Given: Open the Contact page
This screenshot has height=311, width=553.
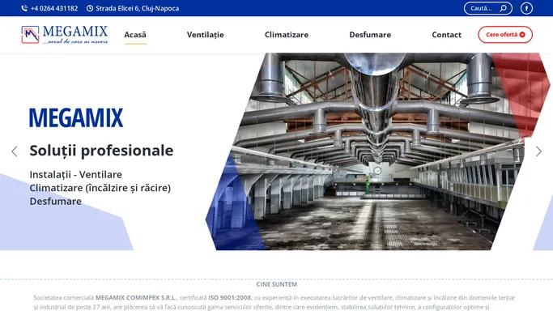Looking at the screenshot, I should click(x=446, y=35).
